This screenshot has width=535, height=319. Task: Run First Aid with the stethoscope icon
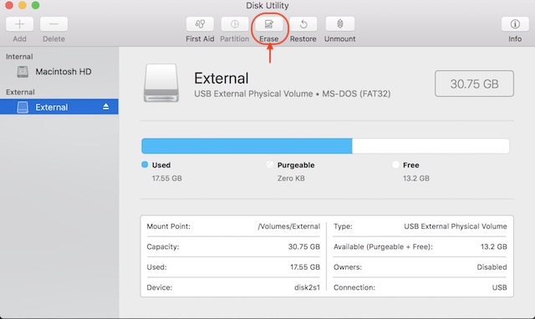click(x=200, y=24)
